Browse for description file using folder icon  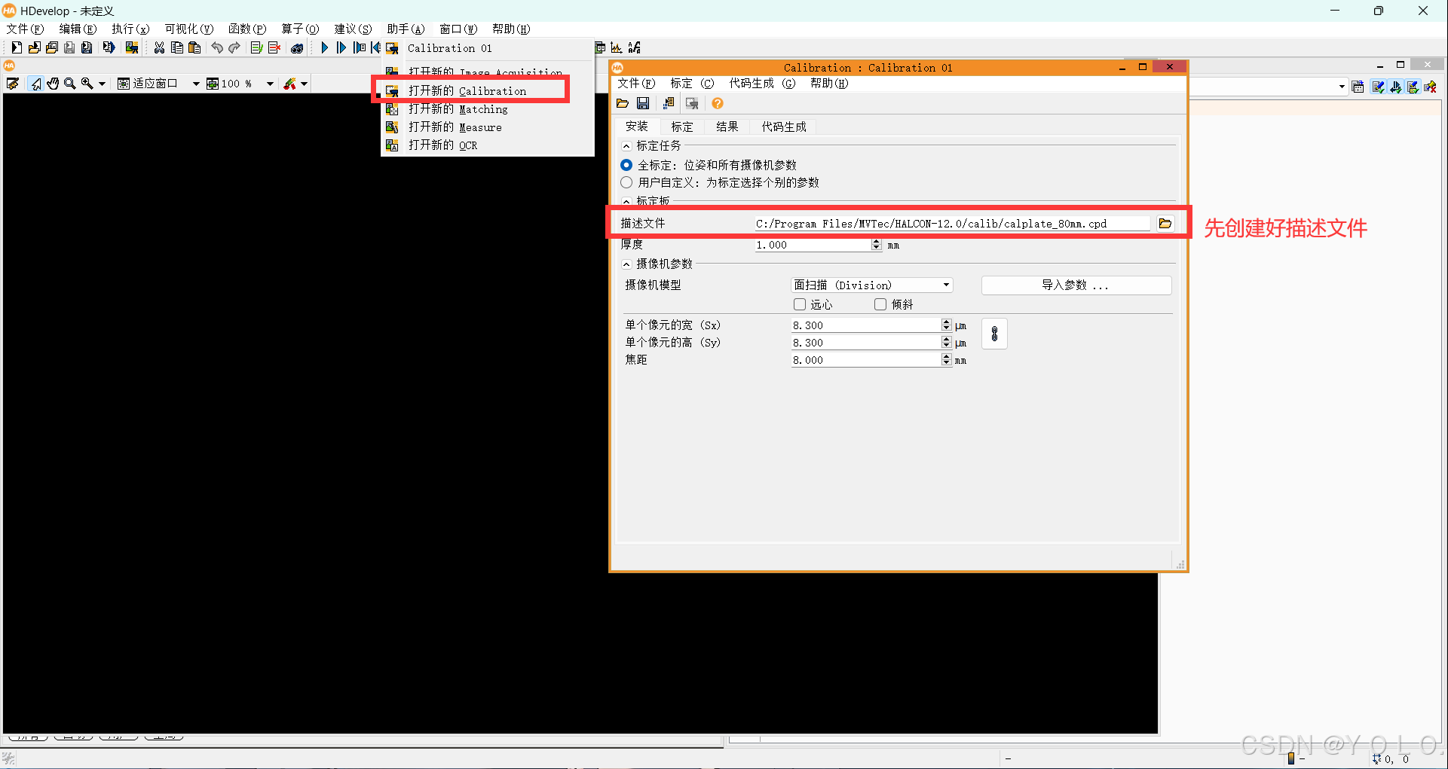tap(1165, 224)
